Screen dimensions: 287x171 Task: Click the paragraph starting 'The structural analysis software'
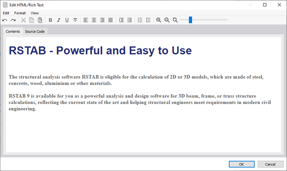coord(136,80)
